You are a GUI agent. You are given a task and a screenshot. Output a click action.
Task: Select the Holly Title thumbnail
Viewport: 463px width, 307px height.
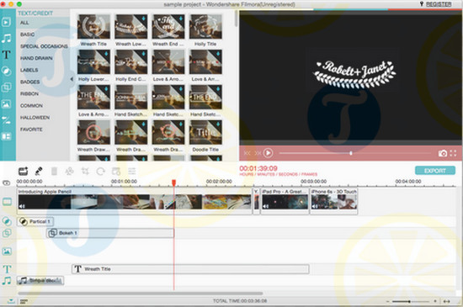(x=205, y=27)
